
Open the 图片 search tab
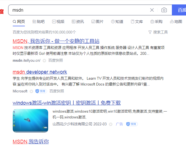tap(97, 22)
